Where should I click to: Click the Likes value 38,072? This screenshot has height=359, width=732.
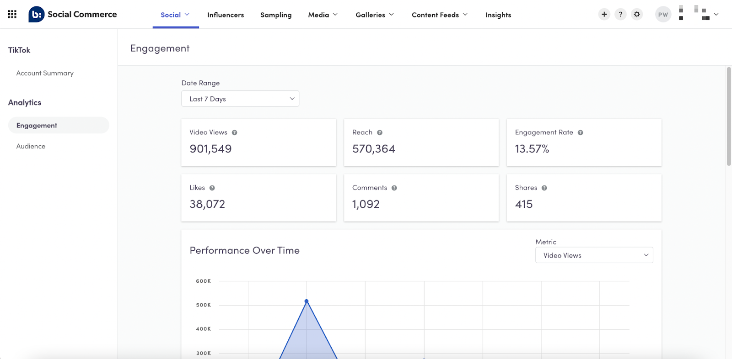coord(207,204)
